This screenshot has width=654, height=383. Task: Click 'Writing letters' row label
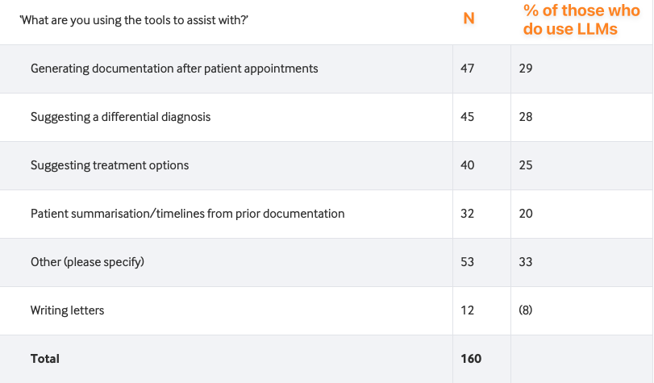click(x=67, y=310)
